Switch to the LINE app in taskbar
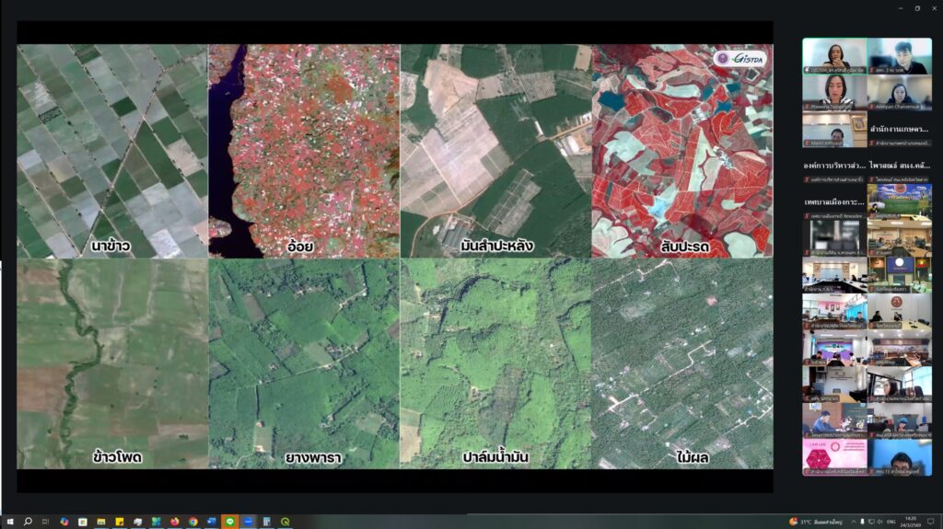Viewport: 943px width, 529px height. [229, 522]
